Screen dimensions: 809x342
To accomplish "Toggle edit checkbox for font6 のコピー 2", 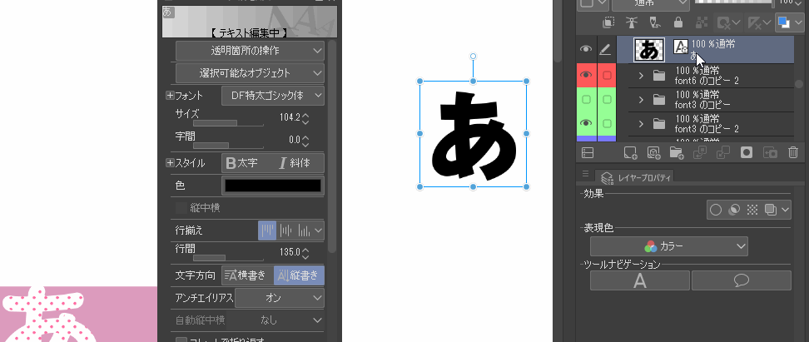I will [607, 76].
